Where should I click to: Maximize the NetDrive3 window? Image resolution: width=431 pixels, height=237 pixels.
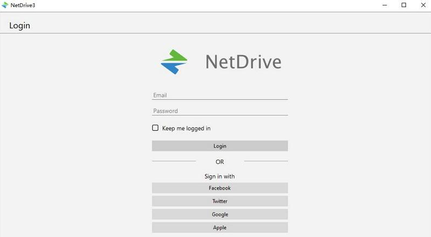(x=404, y=5)
